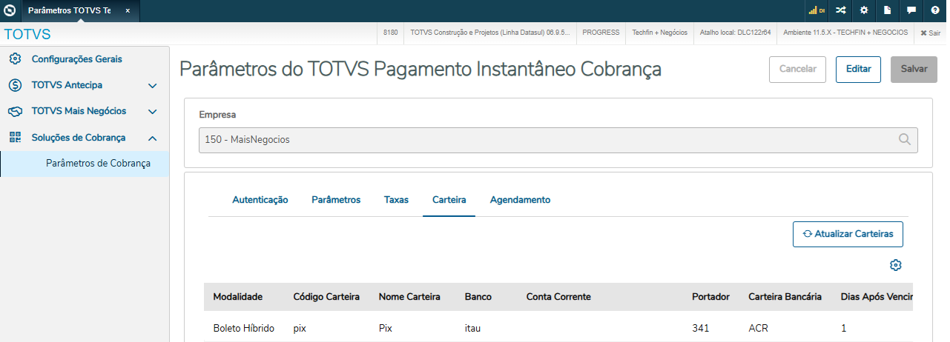Click the Banco column header
This screenshot has height=342, width=950.
point(478,297)
